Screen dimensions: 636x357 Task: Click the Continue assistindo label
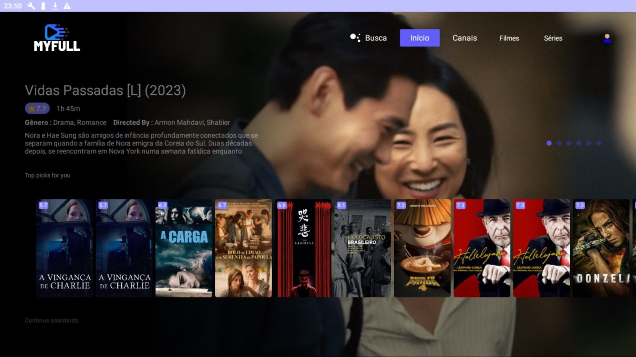click(51, 320)
